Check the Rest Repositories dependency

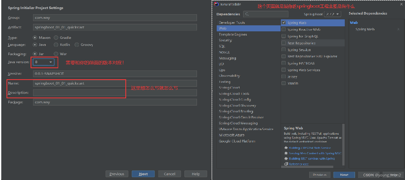click(284, 43)
